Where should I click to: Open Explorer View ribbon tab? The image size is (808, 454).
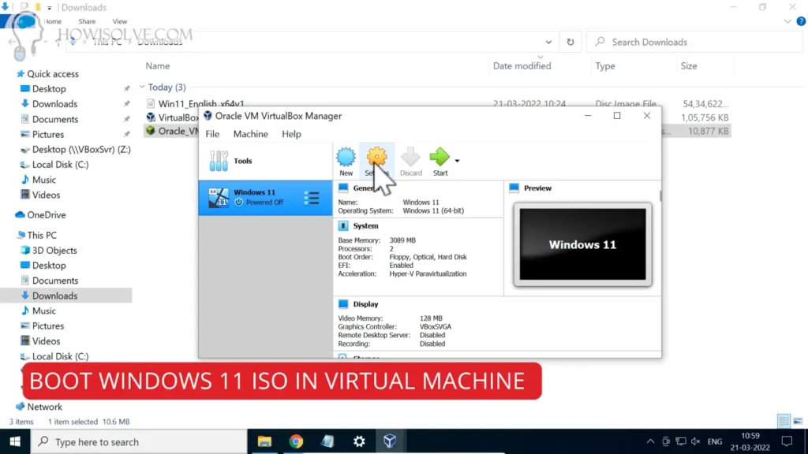[120, 21]
